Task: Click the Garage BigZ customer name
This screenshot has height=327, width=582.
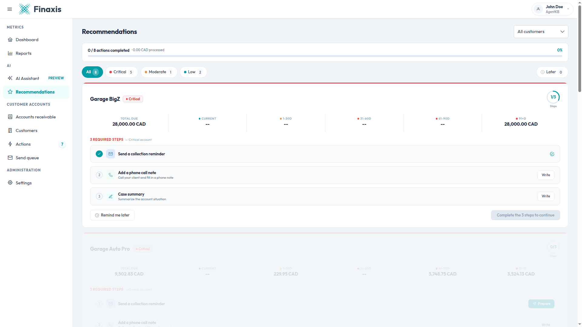Action: [x=105, y=99]
